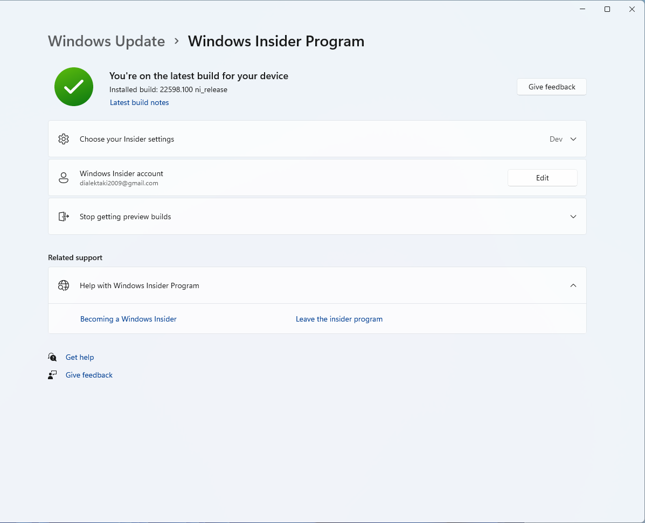Navigate back via the Windows Update breadcrumb
Image resolution: width=645 pixels, height=523 pixels.
[106, 41]
